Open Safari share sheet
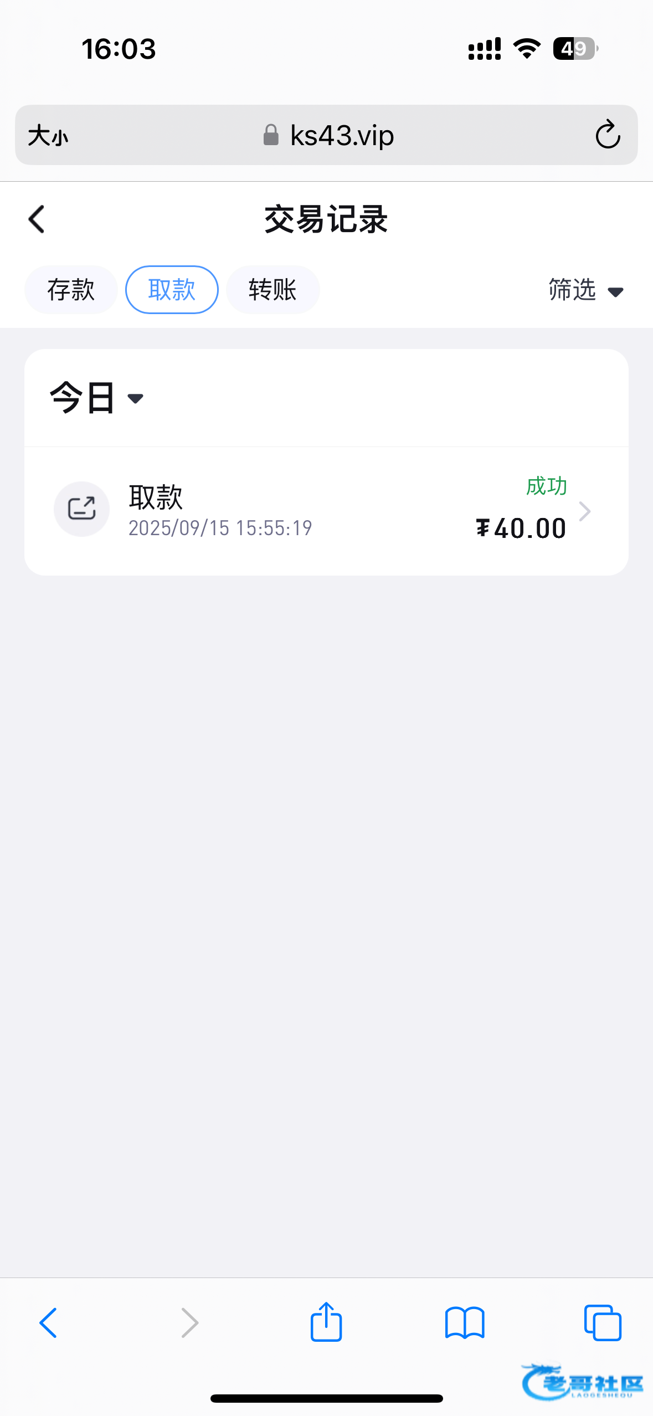Viewport: 653px width, 1416px height. 326,1322
